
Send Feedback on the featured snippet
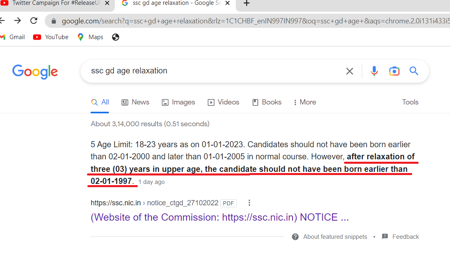point(400,237)
